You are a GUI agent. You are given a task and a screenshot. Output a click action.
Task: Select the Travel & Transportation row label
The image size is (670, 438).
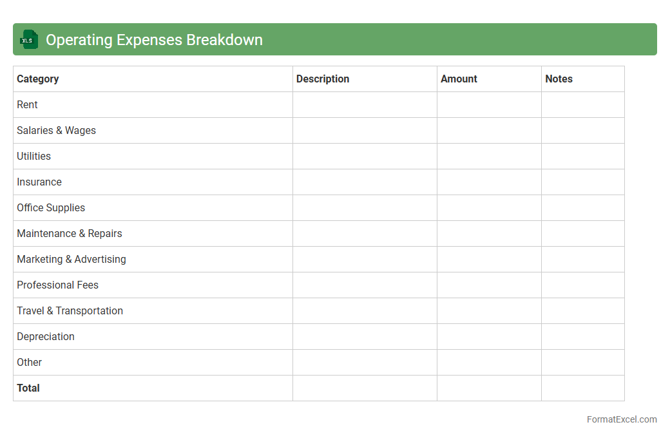tap(70, 311)
